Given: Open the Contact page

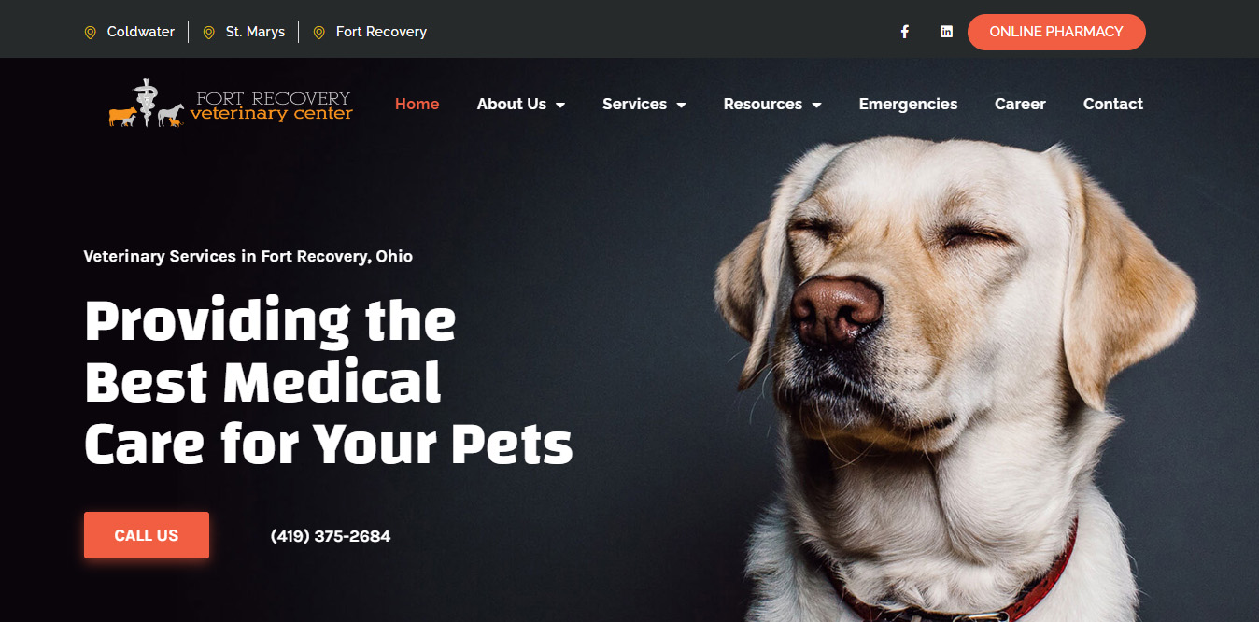Looking at the screenshot, I should (x=1113, y=104).
